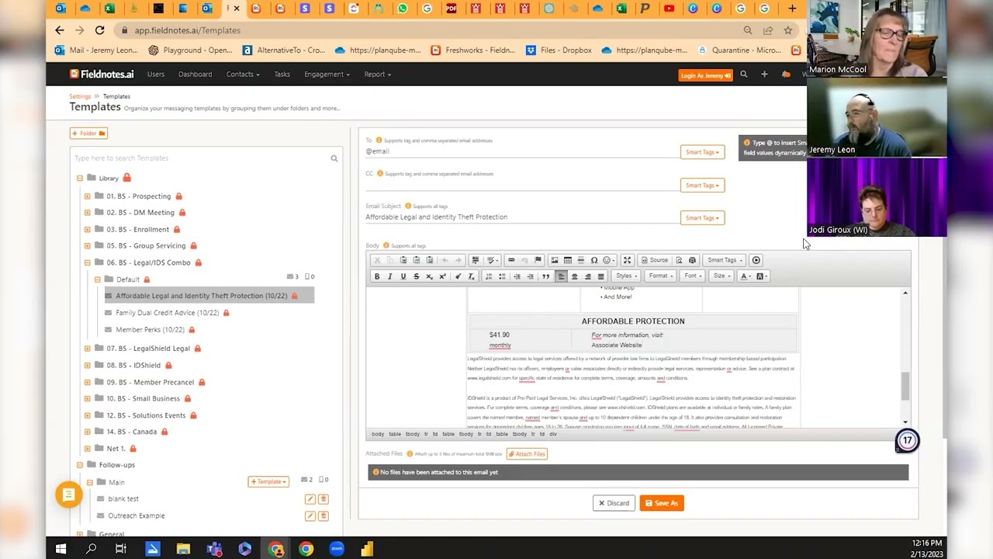Click the Settings breadcrumb link

(x=80, y=96)
